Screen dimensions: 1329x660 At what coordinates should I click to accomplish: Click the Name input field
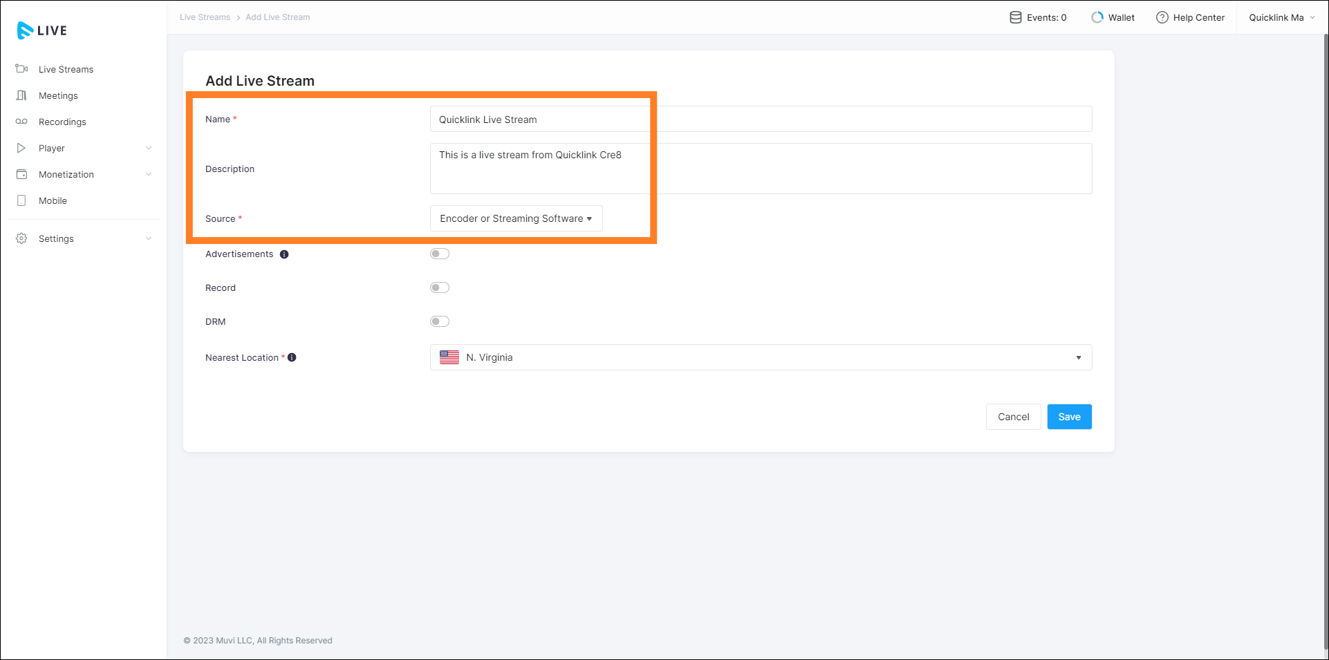(x=761, y=119)
